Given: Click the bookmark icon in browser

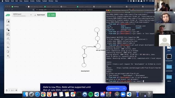Looking at the screenshot, I should click(x=33, y=10).
